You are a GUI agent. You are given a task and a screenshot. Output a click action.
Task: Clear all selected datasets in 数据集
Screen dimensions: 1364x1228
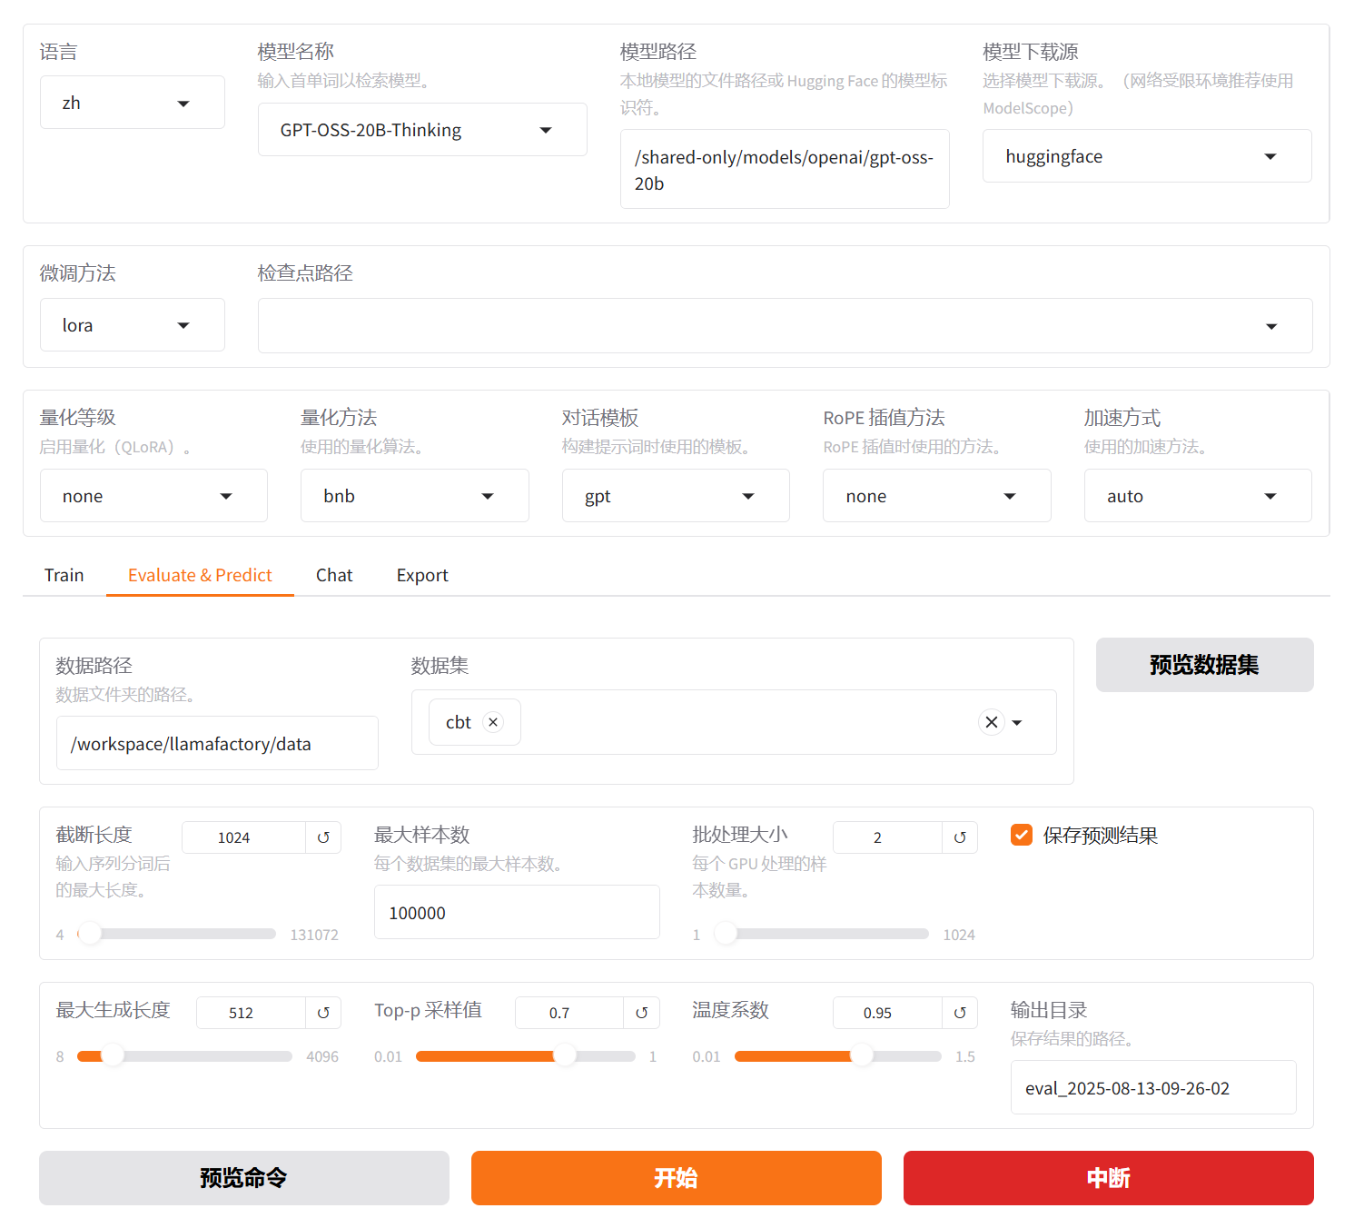tap(992, 722)
